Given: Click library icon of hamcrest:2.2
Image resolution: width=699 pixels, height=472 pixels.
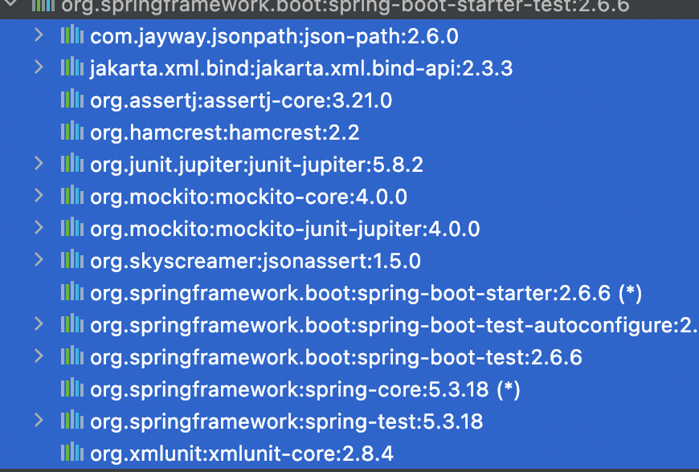Looking at the screenshot, I should 72,132.
